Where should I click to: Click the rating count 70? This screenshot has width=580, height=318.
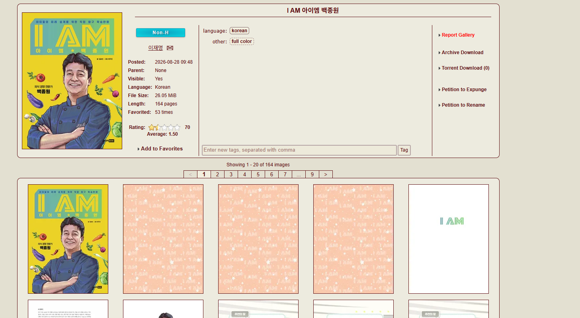187,127
